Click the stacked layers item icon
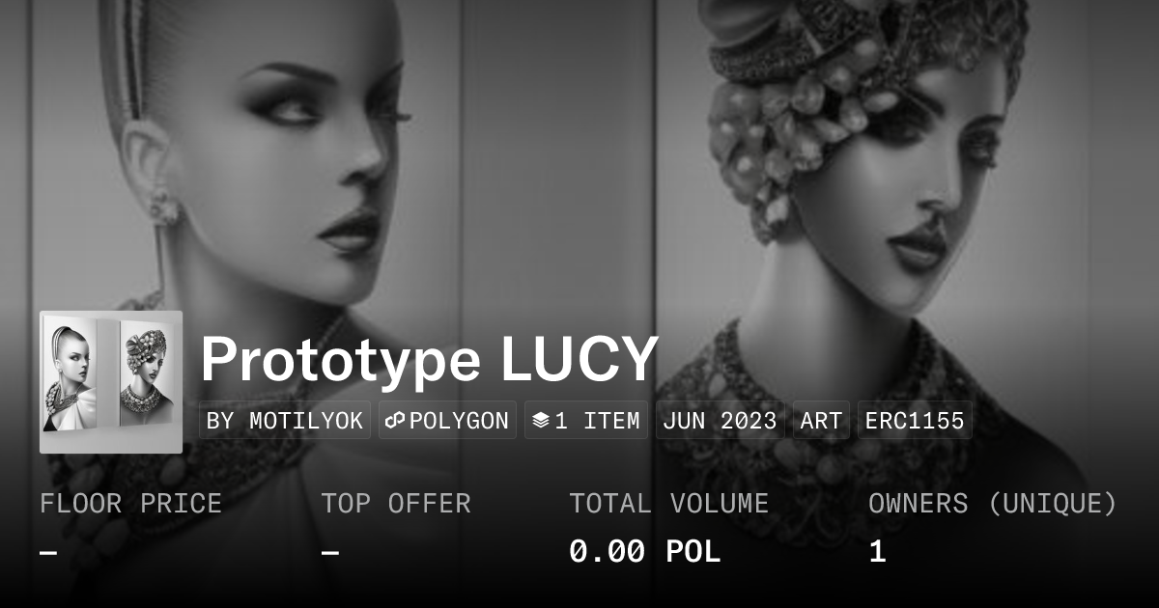Screen dimensions: 1159x608 click(x=541, y=421)
